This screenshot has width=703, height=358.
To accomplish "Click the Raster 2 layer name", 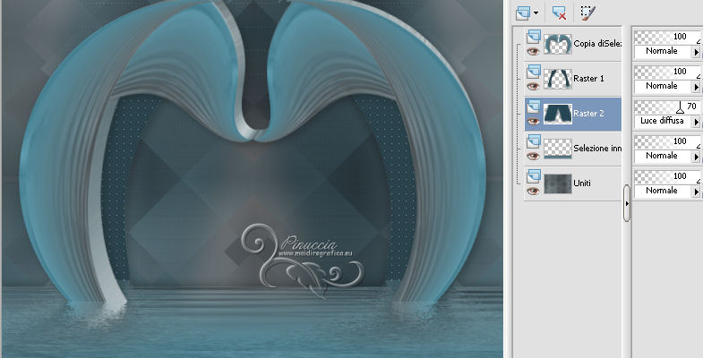I will [x=588, y=114].
